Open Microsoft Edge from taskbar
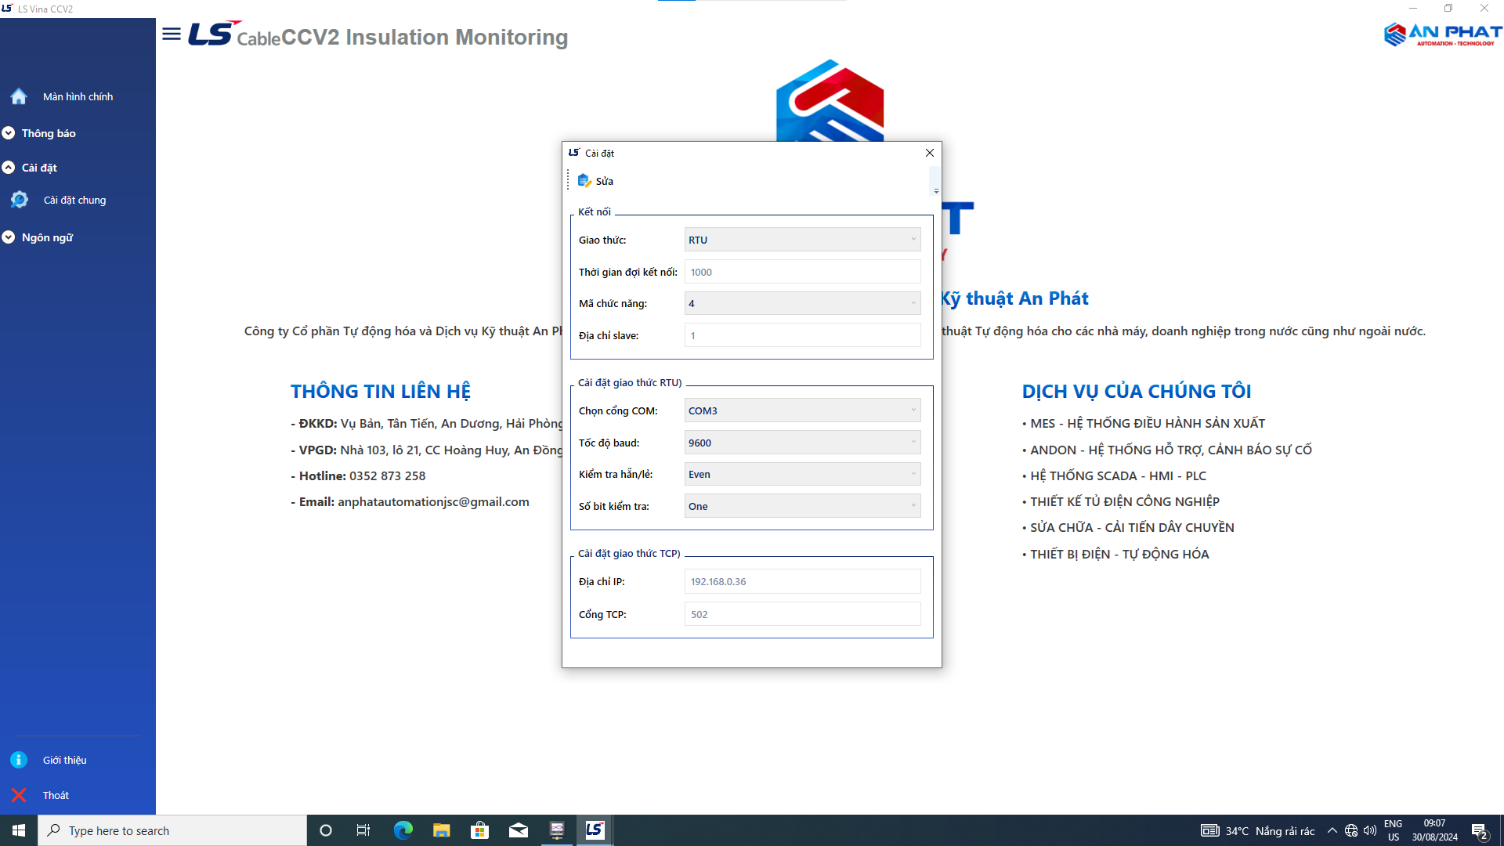The height and width of the screenshot is (846, 1504). (x=403, y=830)
